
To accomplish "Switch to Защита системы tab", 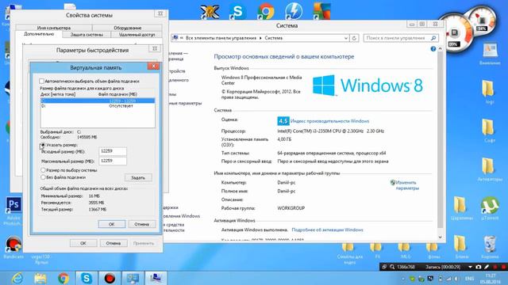I will pyautogui.click(x=87, y=35).
